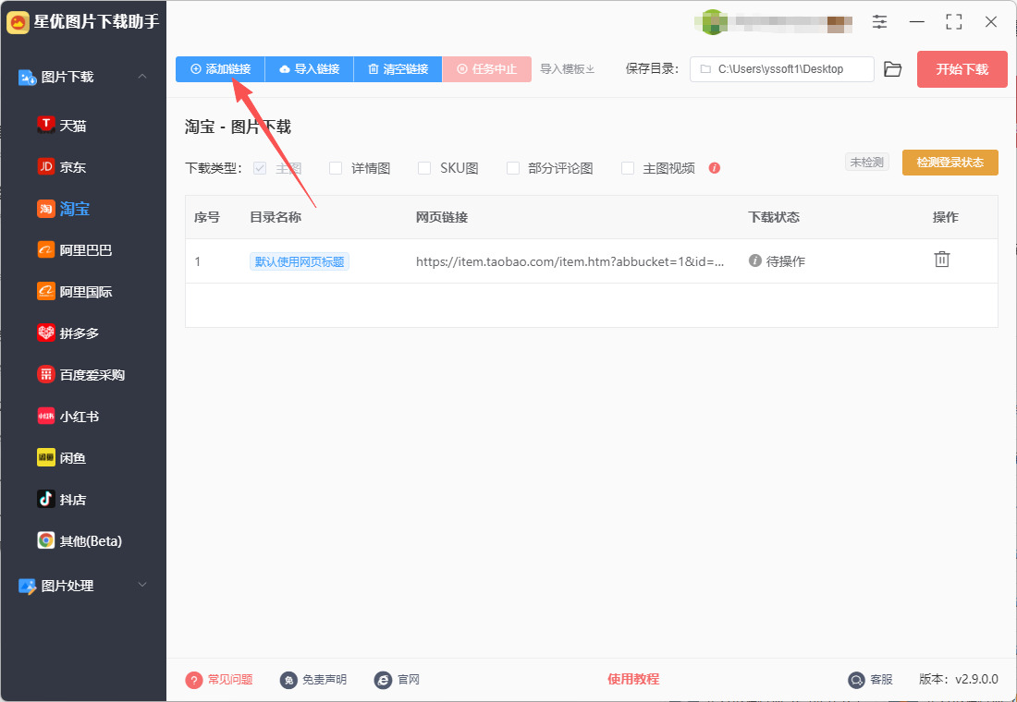Click the 未检测 status label
This screenshot has width=1017, height=702.
tap(866, 162)
